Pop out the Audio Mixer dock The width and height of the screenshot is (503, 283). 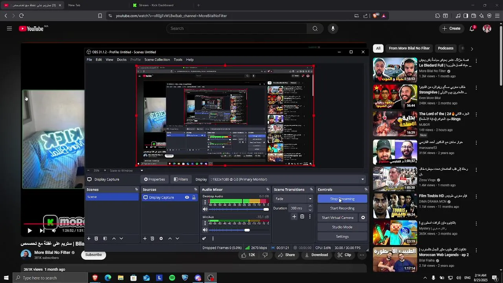(x=268, y=189)
